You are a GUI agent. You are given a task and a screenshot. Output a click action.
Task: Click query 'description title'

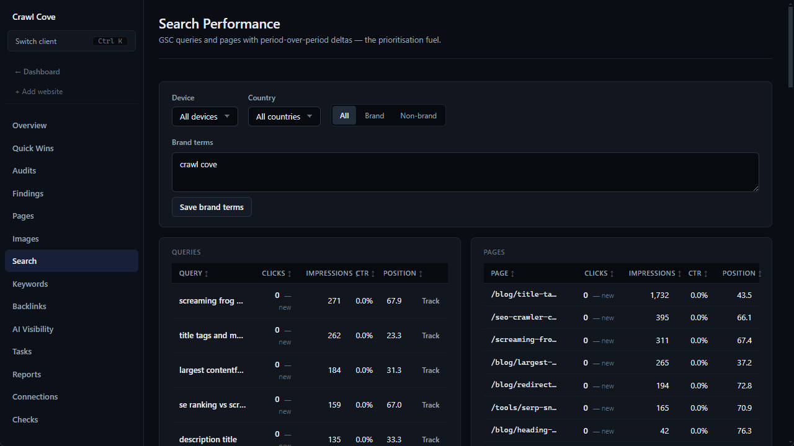coord(208,440)
